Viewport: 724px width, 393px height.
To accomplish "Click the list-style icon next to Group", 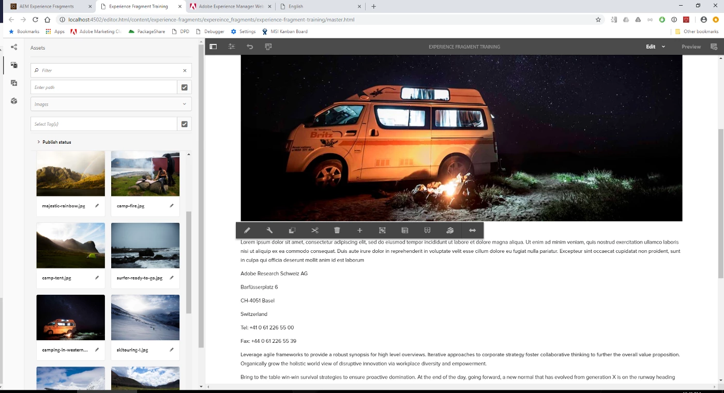I will point(405,231).
